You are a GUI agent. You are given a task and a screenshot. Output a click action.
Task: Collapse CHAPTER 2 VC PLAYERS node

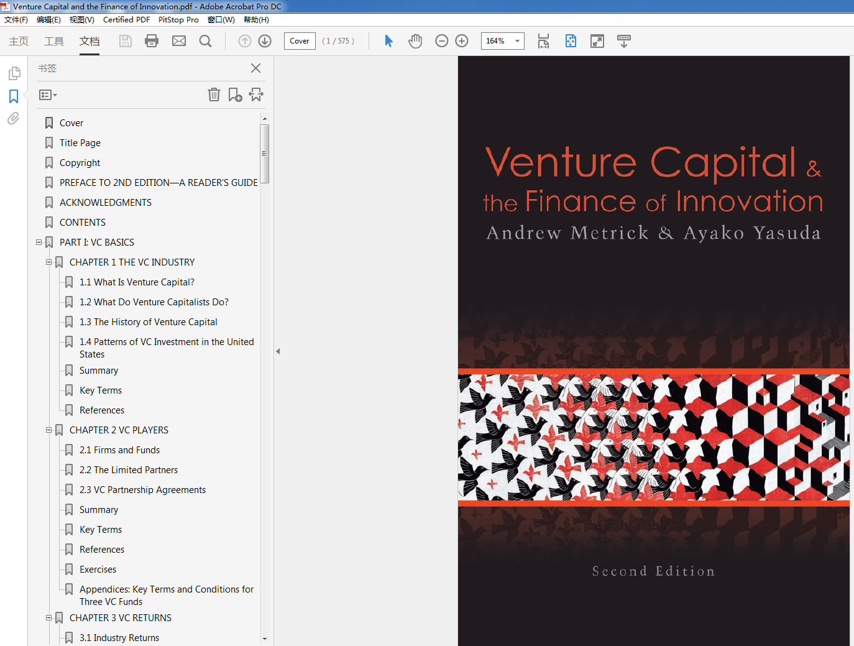point(49,430)
